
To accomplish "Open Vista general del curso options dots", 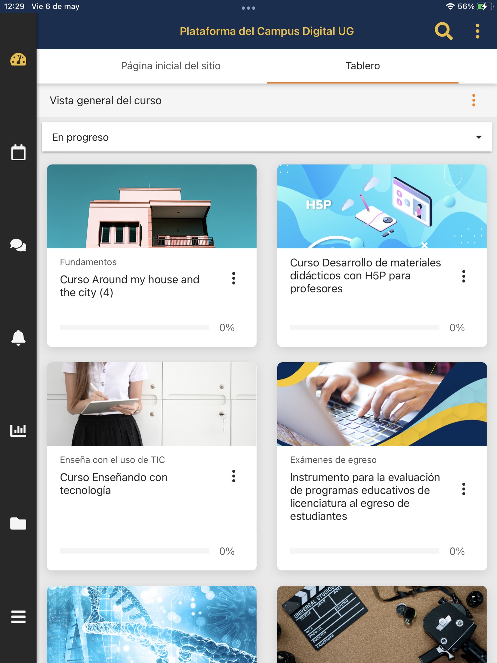I will tap(474, 100).
